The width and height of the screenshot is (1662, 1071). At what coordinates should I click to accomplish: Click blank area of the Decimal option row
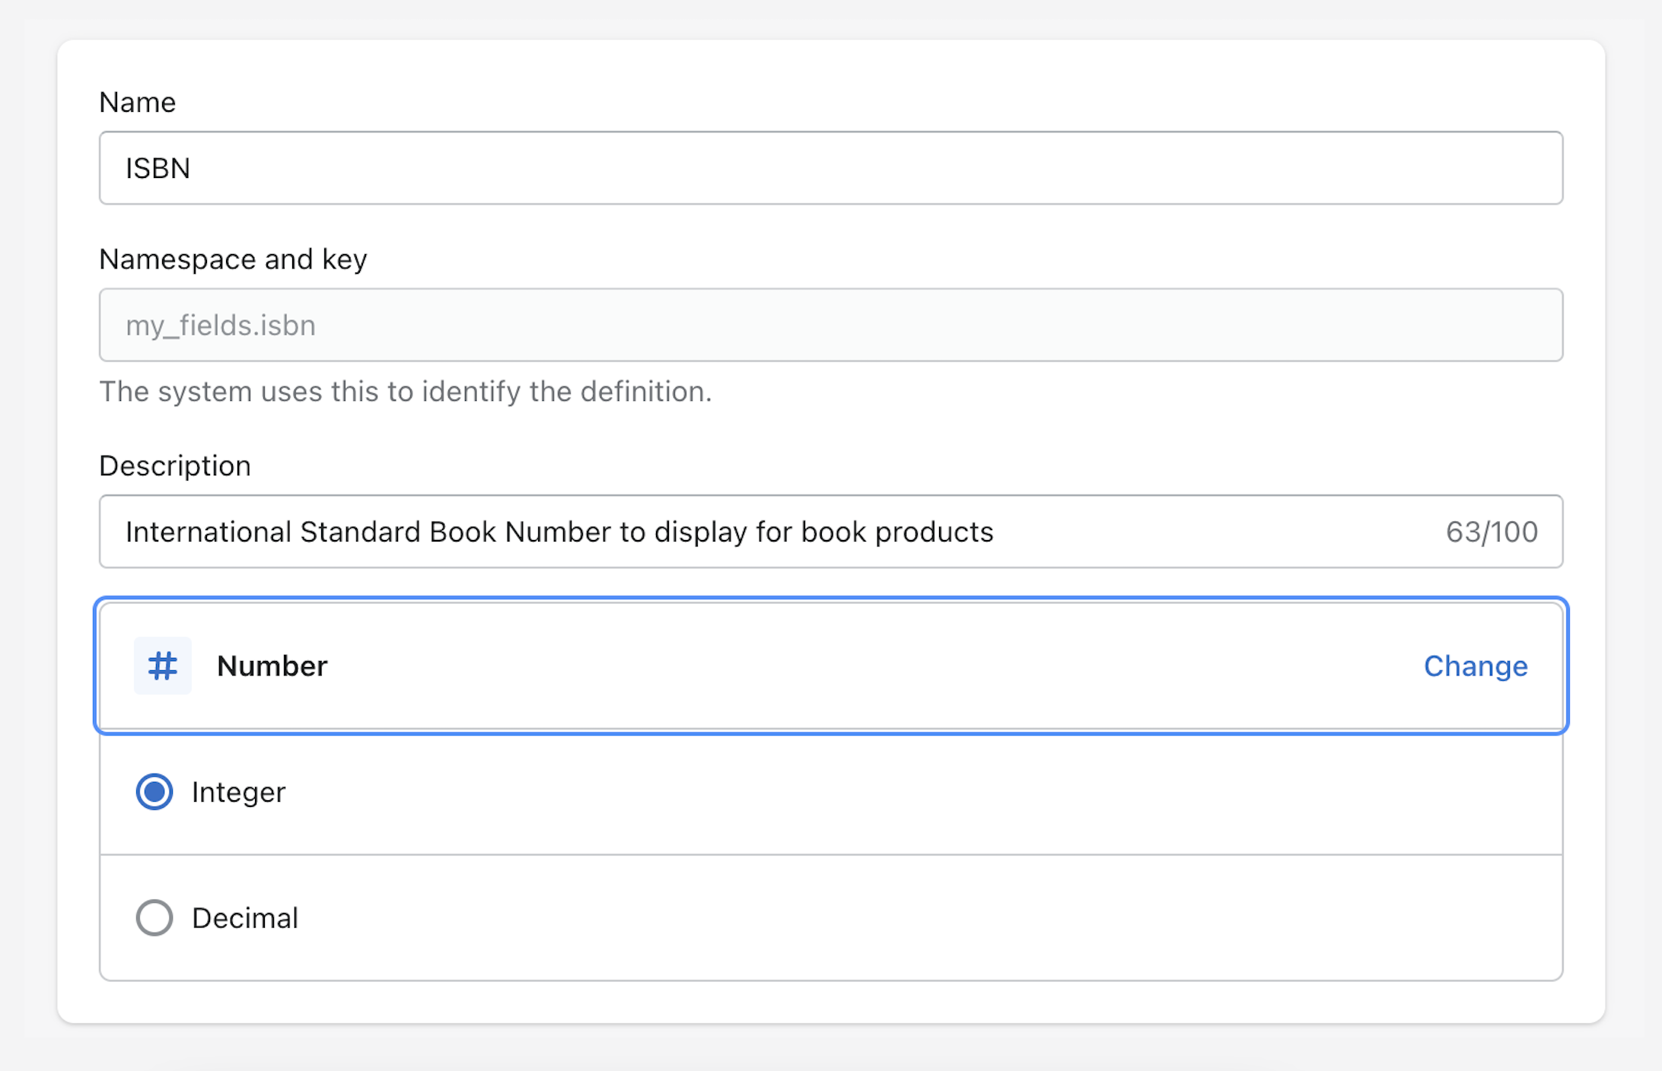tap(837, 918)
